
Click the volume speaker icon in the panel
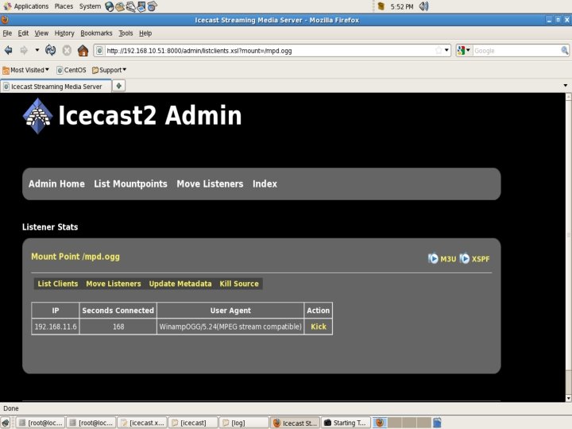point(423,6)
